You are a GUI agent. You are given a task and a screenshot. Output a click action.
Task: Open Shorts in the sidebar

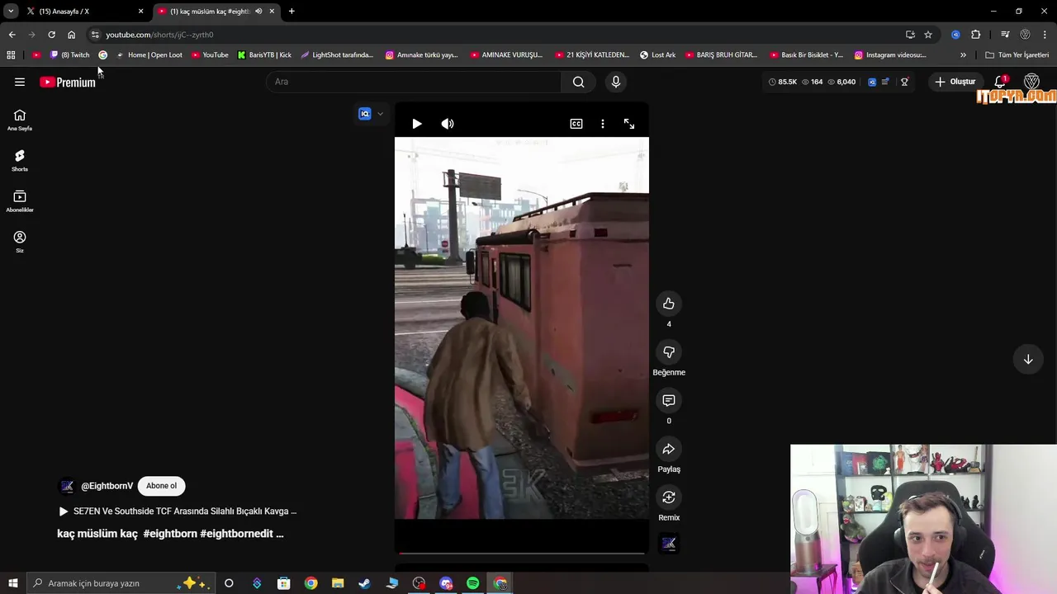(x=20, y=161)
